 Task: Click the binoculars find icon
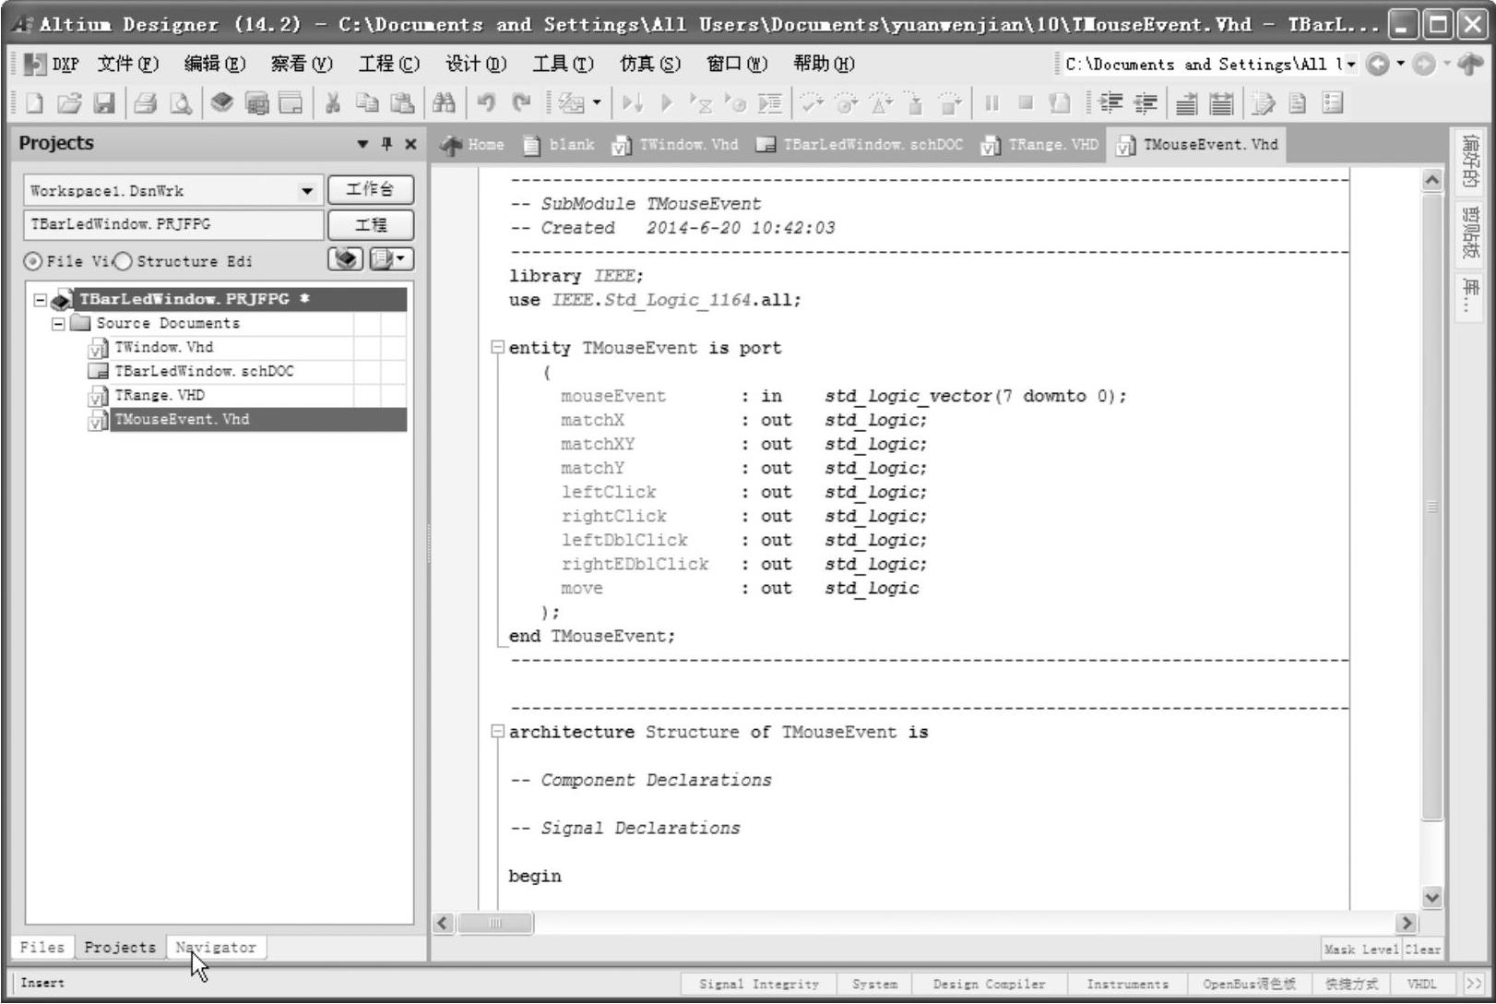click(x=444, y=103)
